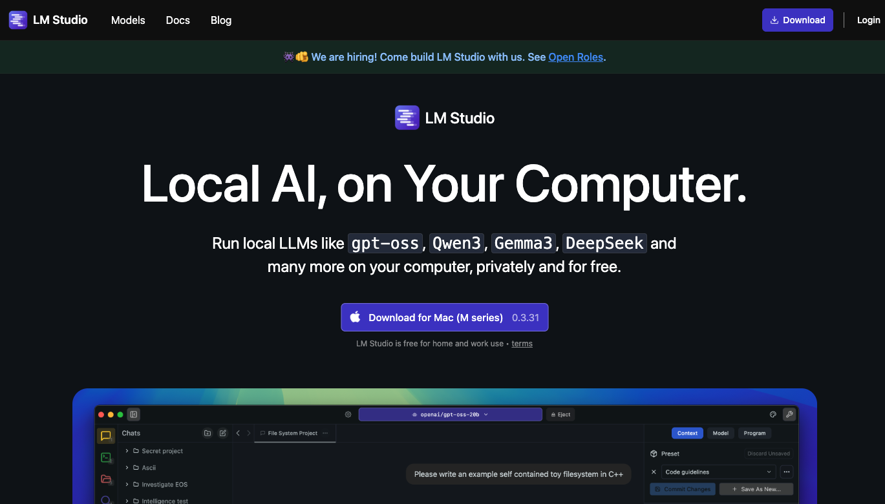Screen dimensions: 885x504
Task: Open Docs from the top navigation
Action: coord(178,20)
